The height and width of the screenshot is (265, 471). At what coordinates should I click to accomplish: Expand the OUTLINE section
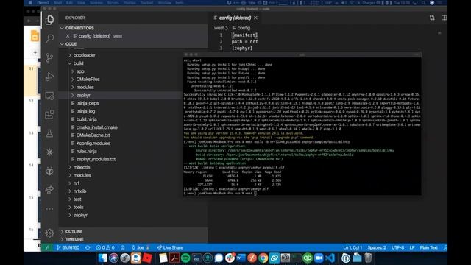point(133,232)
